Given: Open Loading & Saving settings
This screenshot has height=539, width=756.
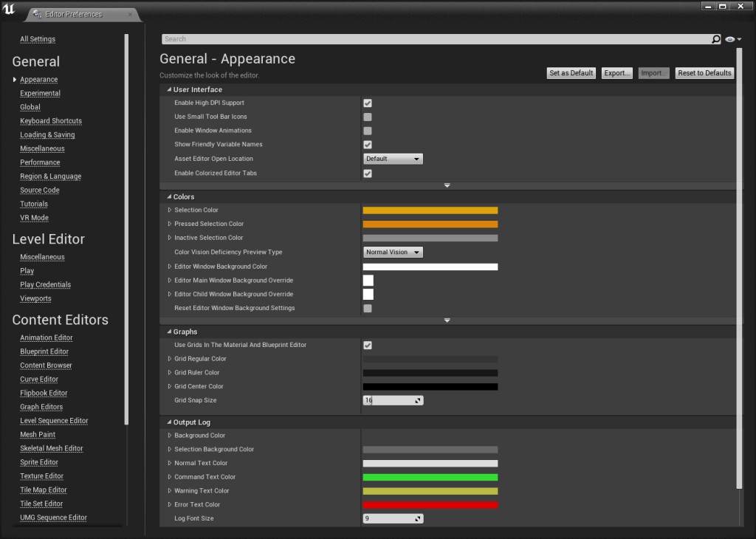Looking at the screenshot, I should coord(47,135).
